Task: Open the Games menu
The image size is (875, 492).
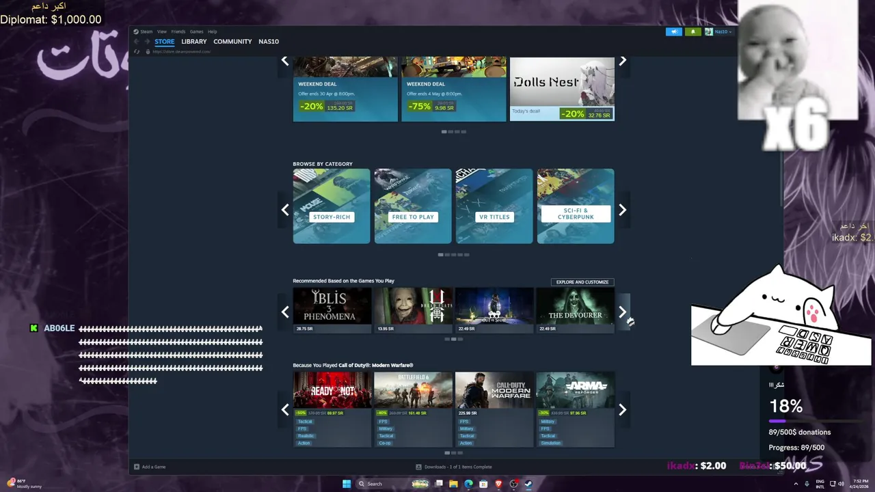Action: point(197,31)
